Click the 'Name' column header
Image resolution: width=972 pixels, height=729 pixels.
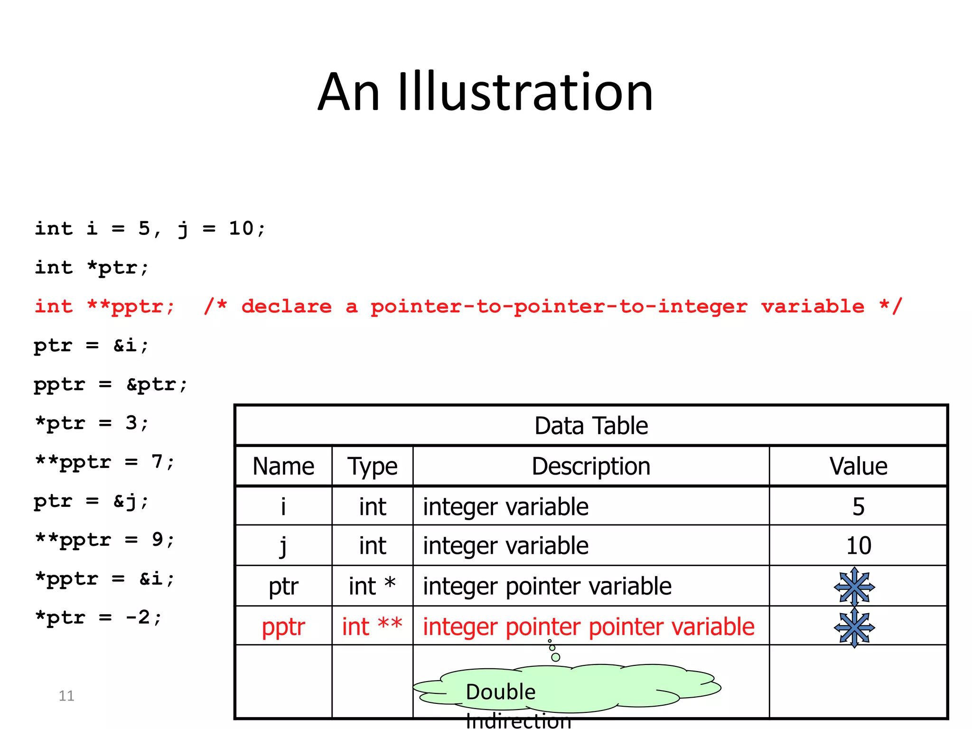283,466
